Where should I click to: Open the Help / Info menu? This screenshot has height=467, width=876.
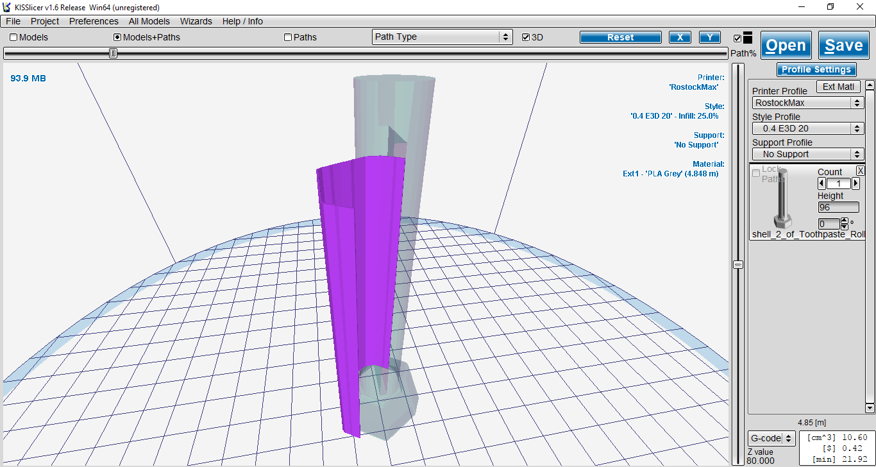click(x=242, y=21)
